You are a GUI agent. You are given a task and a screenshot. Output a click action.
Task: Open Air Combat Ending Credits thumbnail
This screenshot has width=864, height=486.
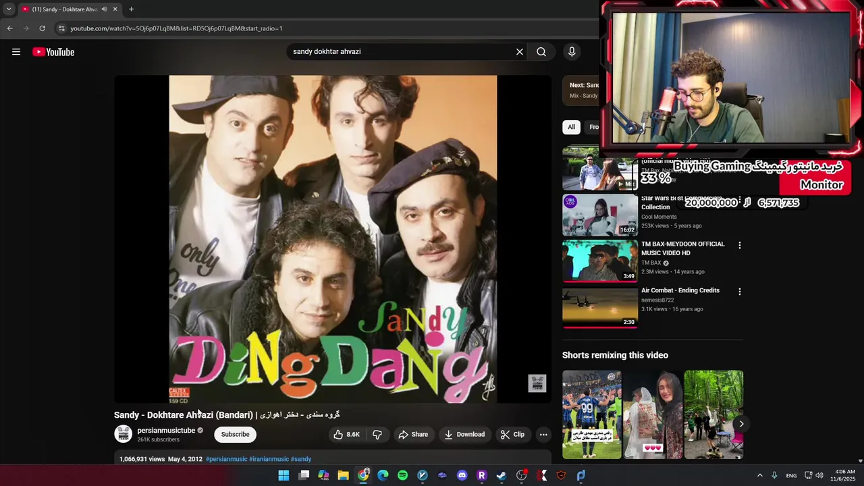(x=600, y=307)
